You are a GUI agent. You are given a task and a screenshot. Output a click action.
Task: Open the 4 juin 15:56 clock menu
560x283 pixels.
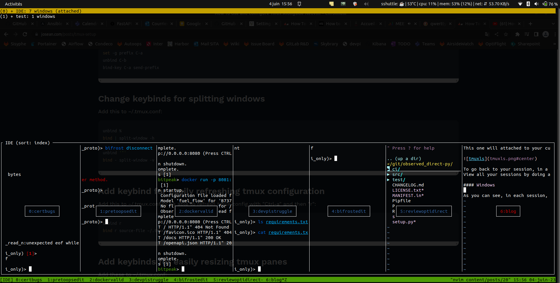coord(281,4)
